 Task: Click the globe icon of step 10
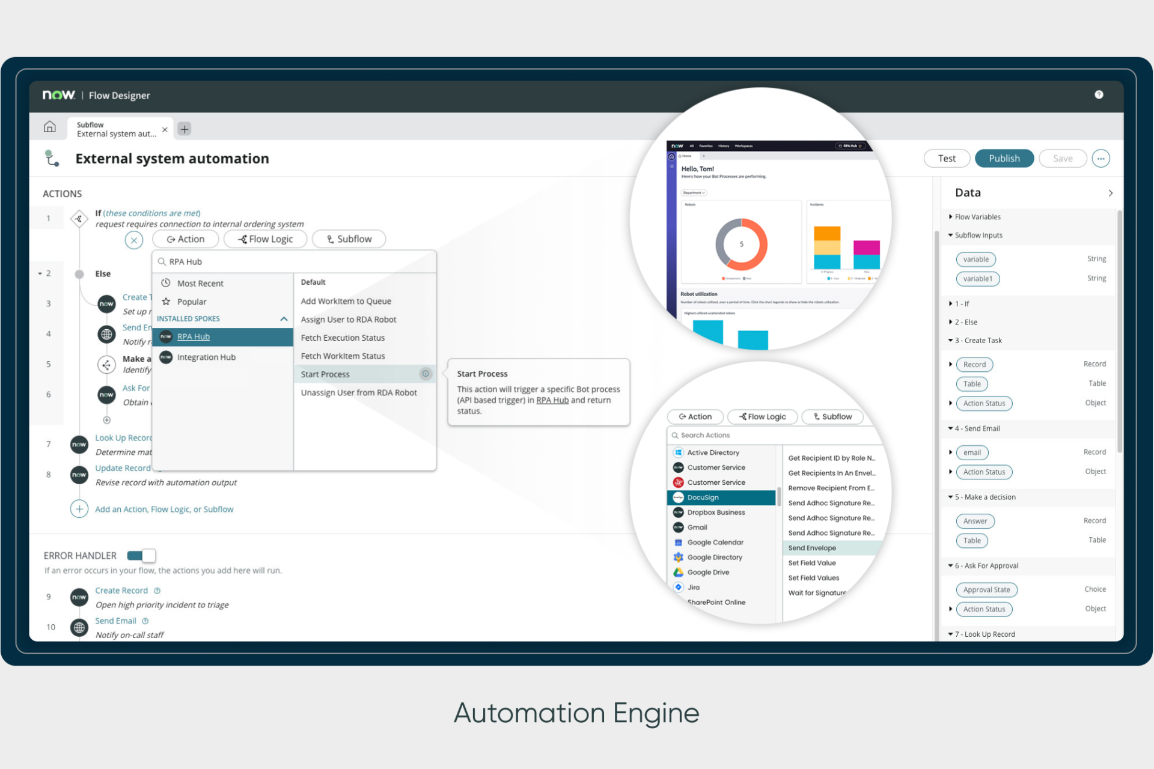(x=79, y=627)
